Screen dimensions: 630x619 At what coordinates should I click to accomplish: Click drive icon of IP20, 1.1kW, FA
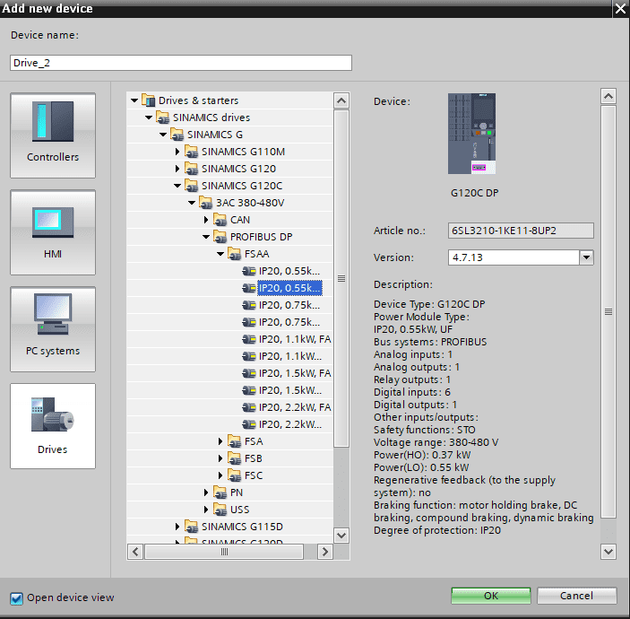click(249, 339)
